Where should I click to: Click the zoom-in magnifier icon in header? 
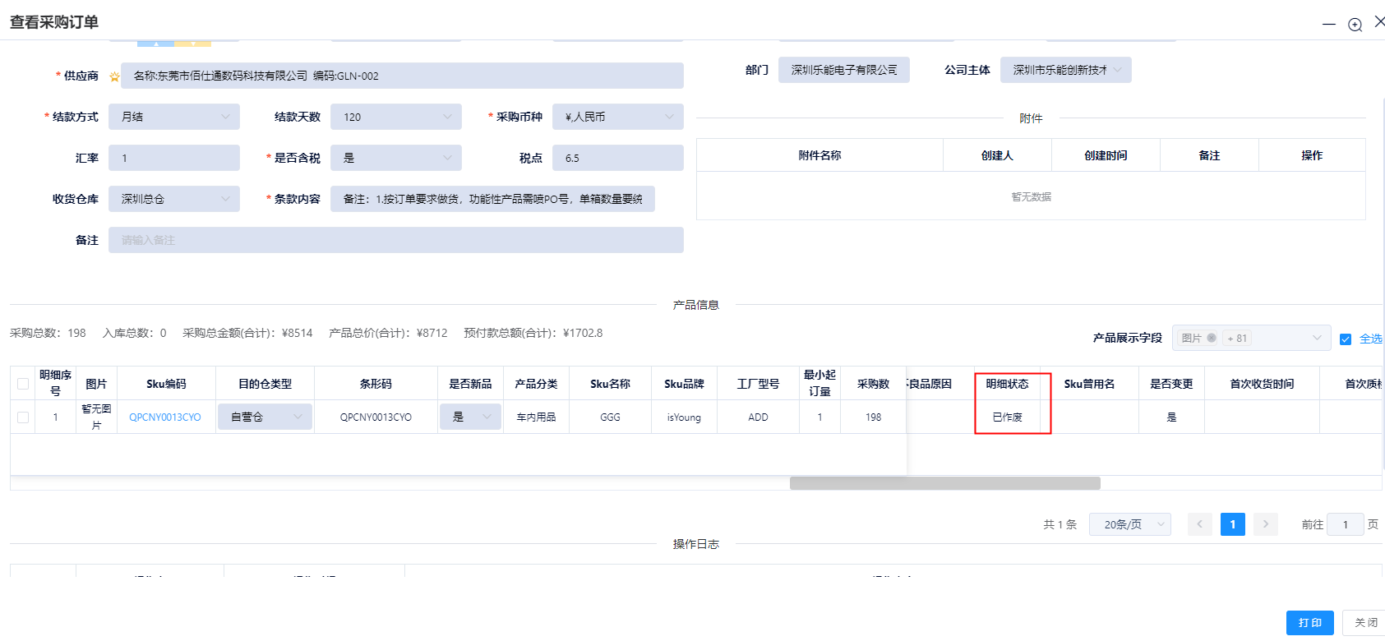tap(1355, 25)
